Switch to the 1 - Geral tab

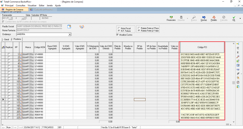(5, 39)
